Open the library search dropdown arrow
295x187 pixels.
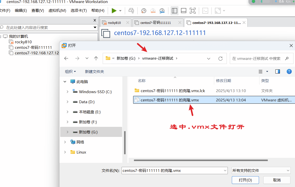click(x=95, y=27)
